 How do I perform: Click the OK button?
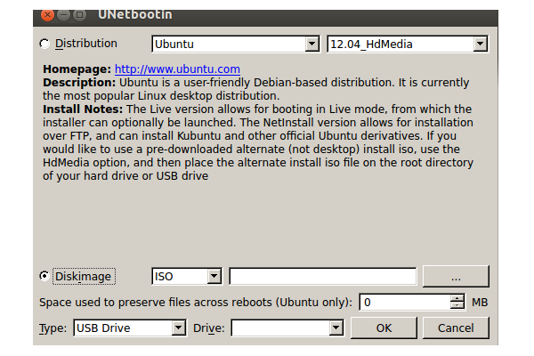(384, 328)
